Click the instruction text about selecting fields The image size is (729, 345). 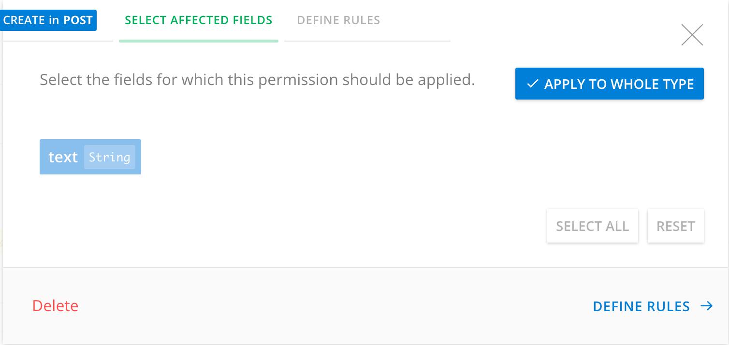click(257, 80)
